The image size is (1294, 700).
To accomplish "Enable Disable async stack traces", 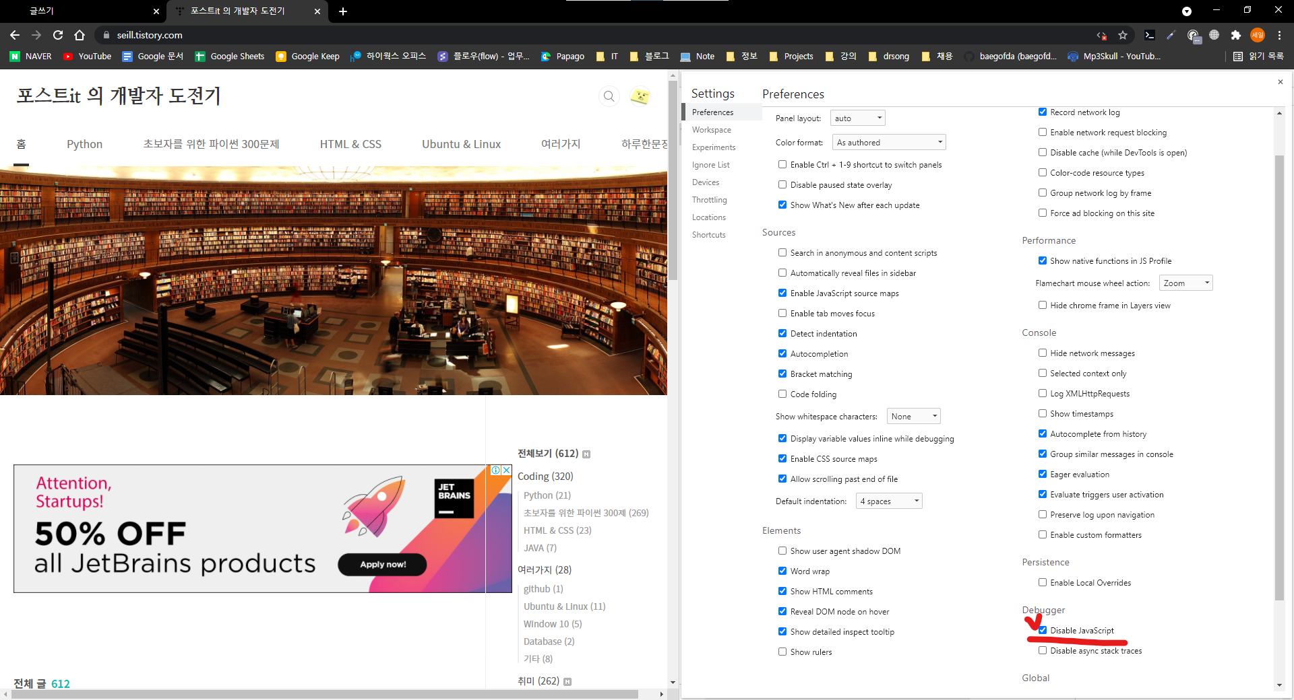I will pos(1043,651).
